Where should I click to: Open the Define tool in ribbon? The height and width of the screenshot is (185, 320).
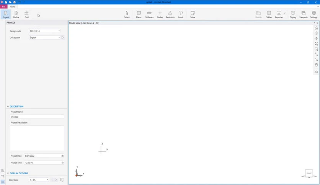coord(16,15)
